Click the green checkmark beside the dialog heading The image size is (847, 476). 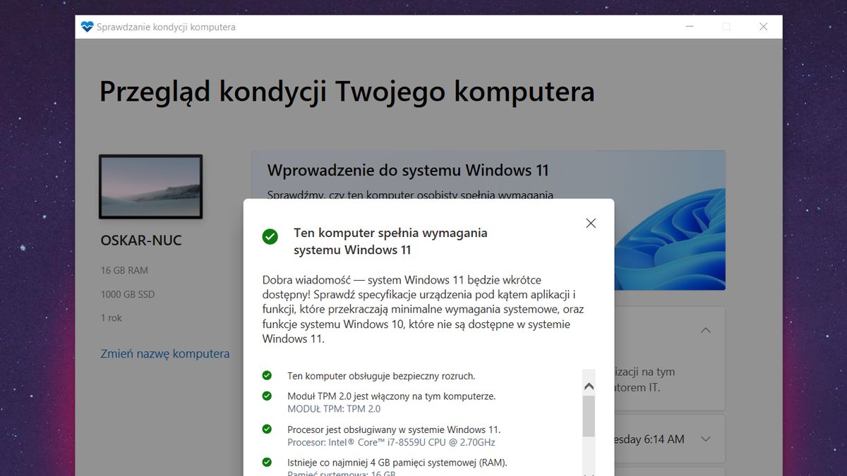(270, 237)
